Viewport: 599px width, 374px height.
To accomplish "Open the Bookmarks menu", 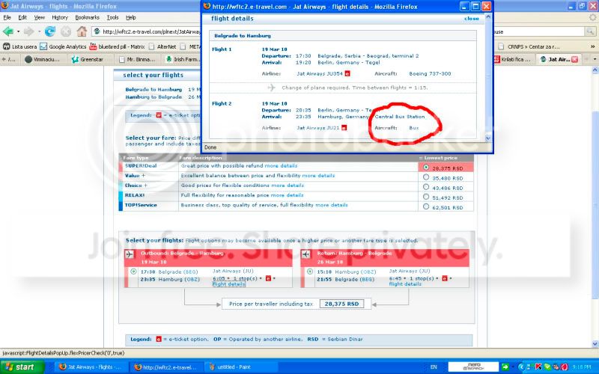I will click(87, 16).
